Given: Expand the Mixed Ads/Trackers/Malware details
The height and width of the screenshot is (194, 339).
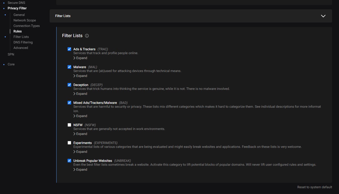Looking at the screenshot, I should tap(80, 116).
